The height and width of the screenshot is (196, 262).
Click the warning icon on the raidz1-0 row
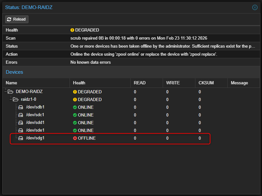75,99
